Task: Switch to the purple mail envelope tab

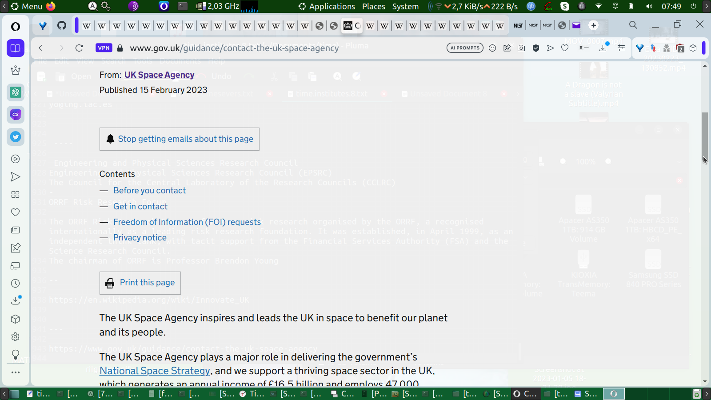Action: [x=576, y=25]
